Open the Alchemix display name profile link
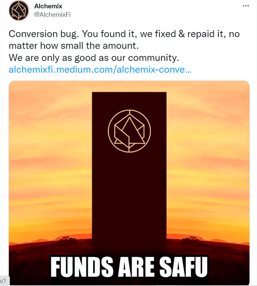The image size is (257, 286). tap(48, 6)
